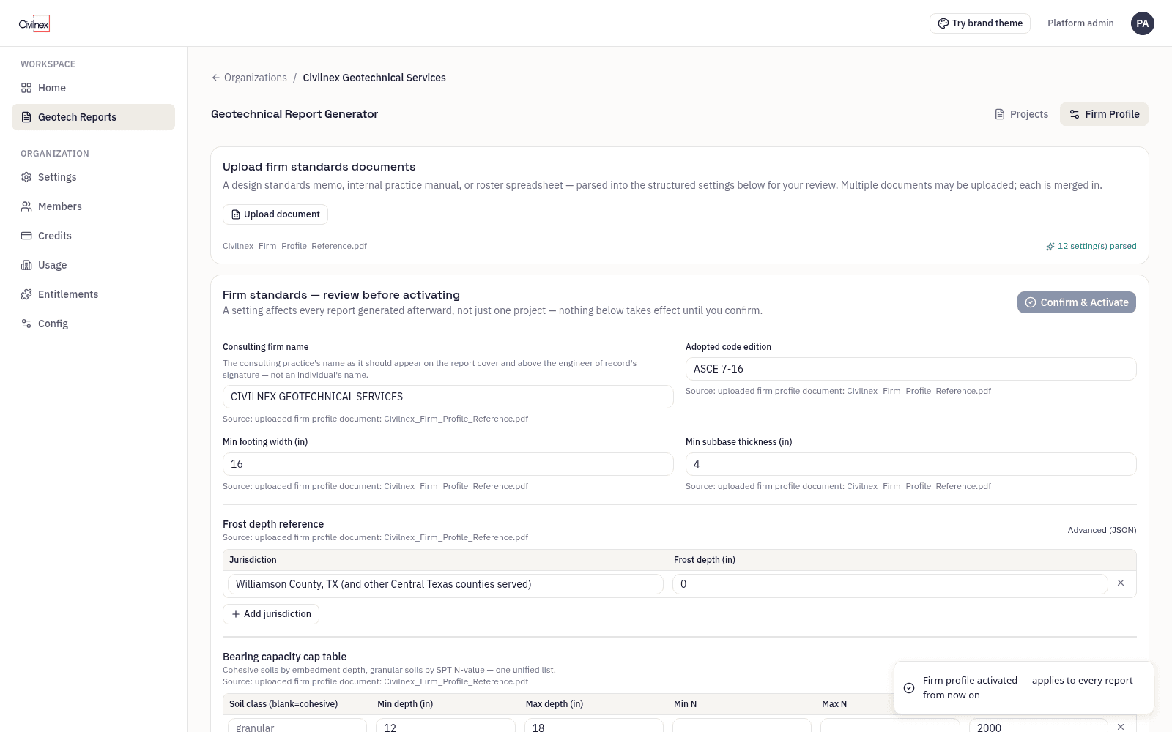Open the PA user avatar menu
Screen dimensions: 1172x732
[x=1142, y=23]
